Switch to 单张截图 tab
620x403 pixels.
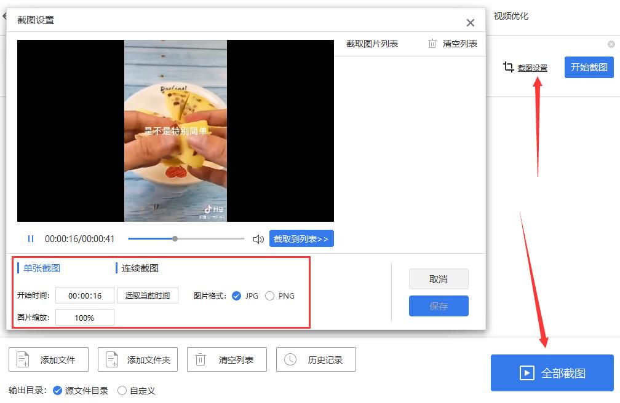42,268
